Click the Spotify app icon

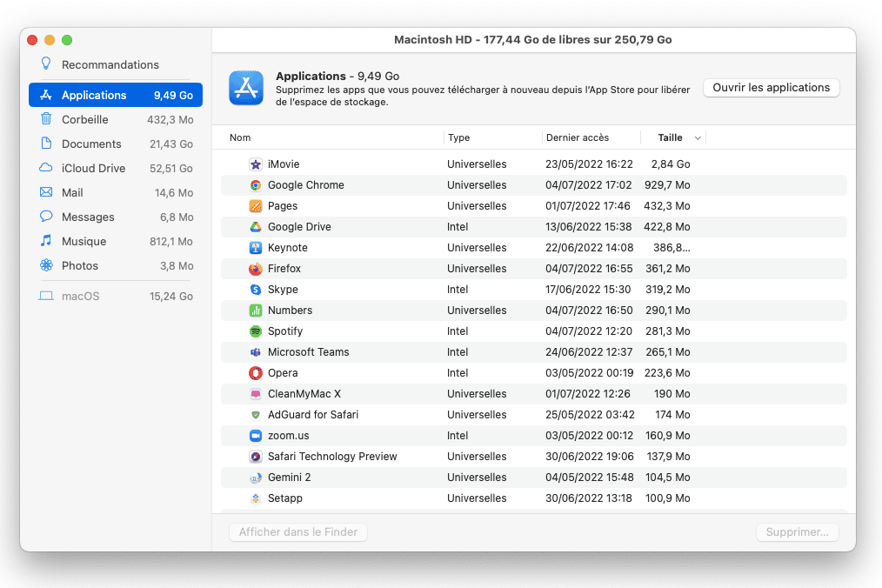[256, 331]
